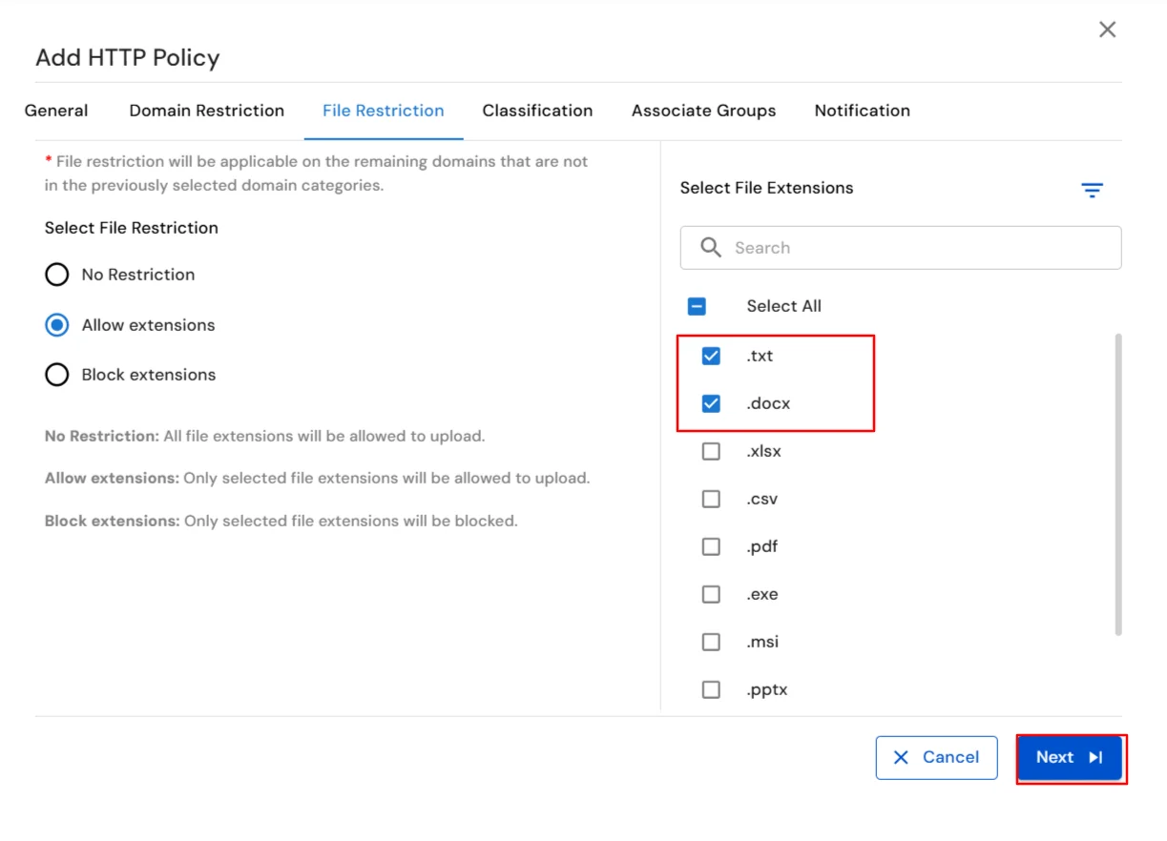Screen dimensions: 1167x841
Task: Click the Next button
Action: click(x=1069, y=756)
